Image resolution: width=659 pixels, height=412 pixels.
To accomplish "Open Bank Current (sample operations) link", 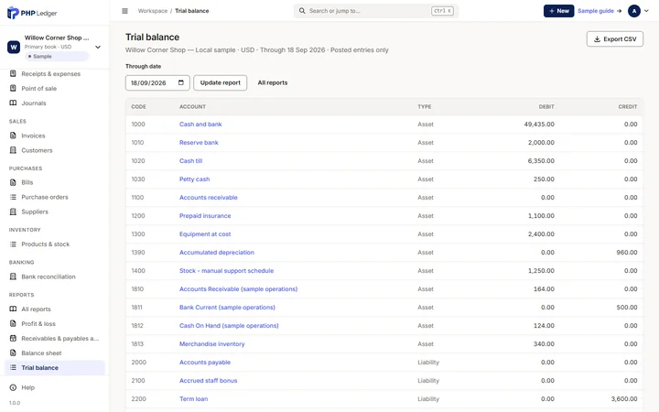I will [227, 308].
